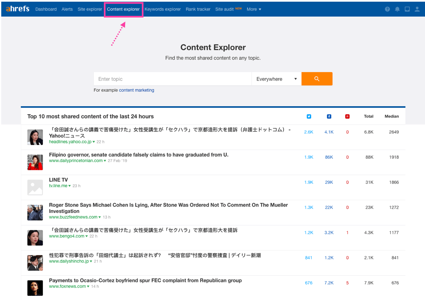Expand www.dailyshincho.jp domain dropdown arrow
Image resolution: width=425 pixels, height=300 pixels.
[91, 261]
